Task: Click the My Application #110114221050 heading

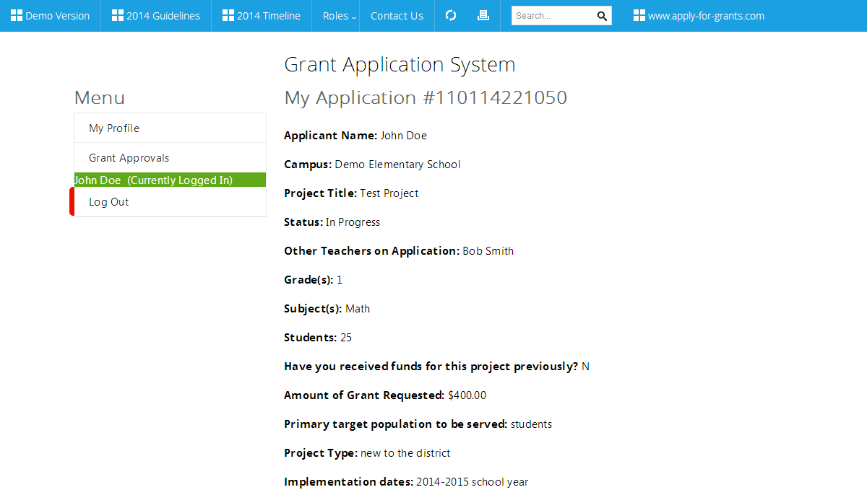Action: [426, 97]
